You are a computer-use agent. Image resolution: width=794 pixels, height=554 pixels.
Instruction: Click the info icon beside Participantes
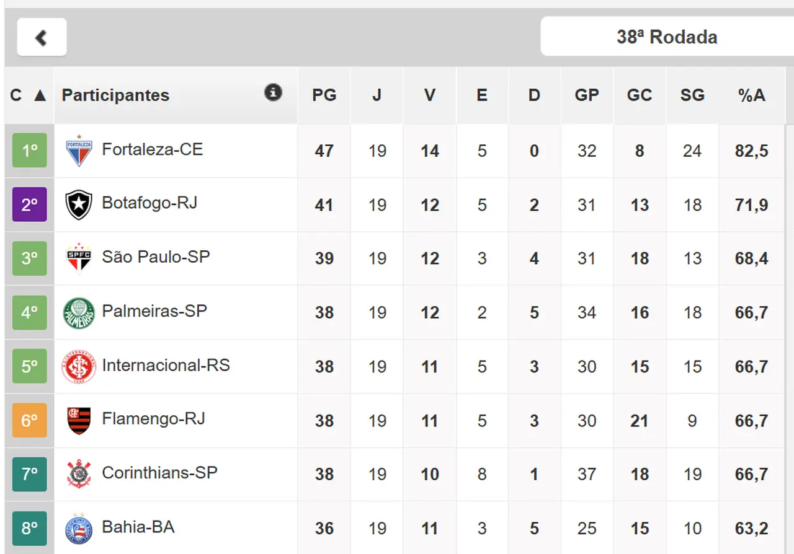[273, 93]
